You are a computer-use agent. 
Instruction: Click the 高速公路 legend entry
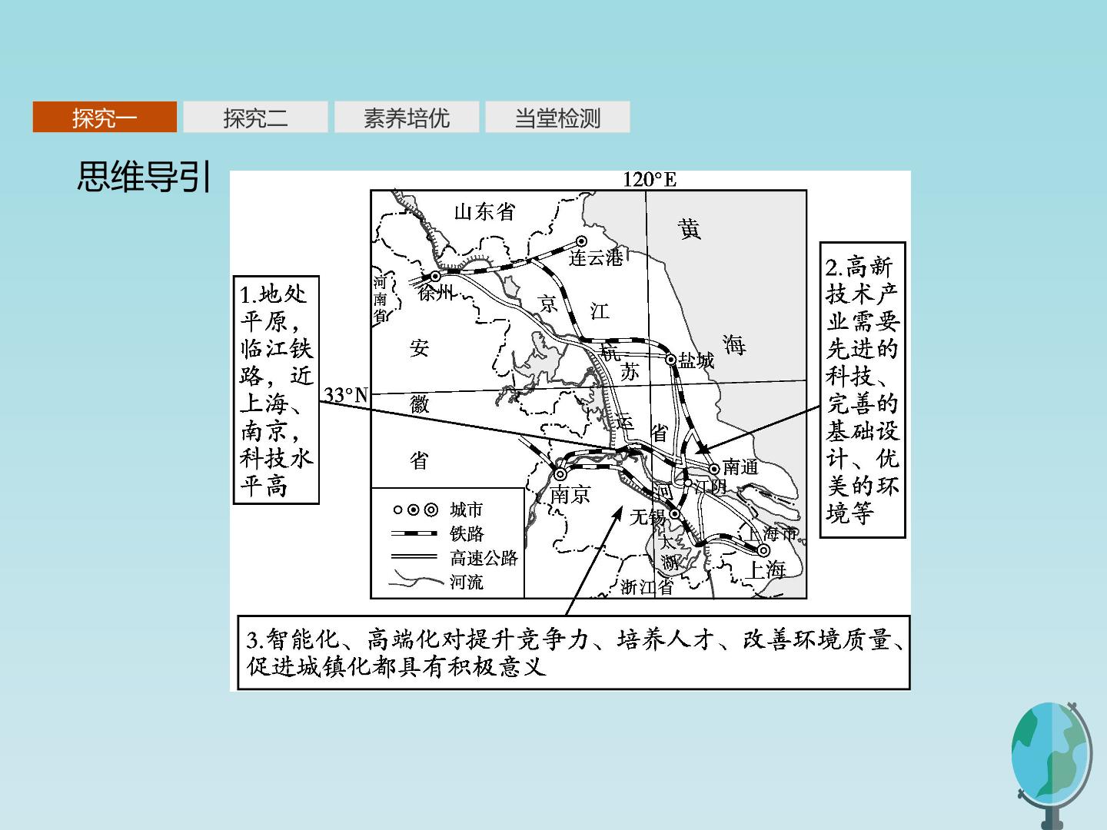454,557
